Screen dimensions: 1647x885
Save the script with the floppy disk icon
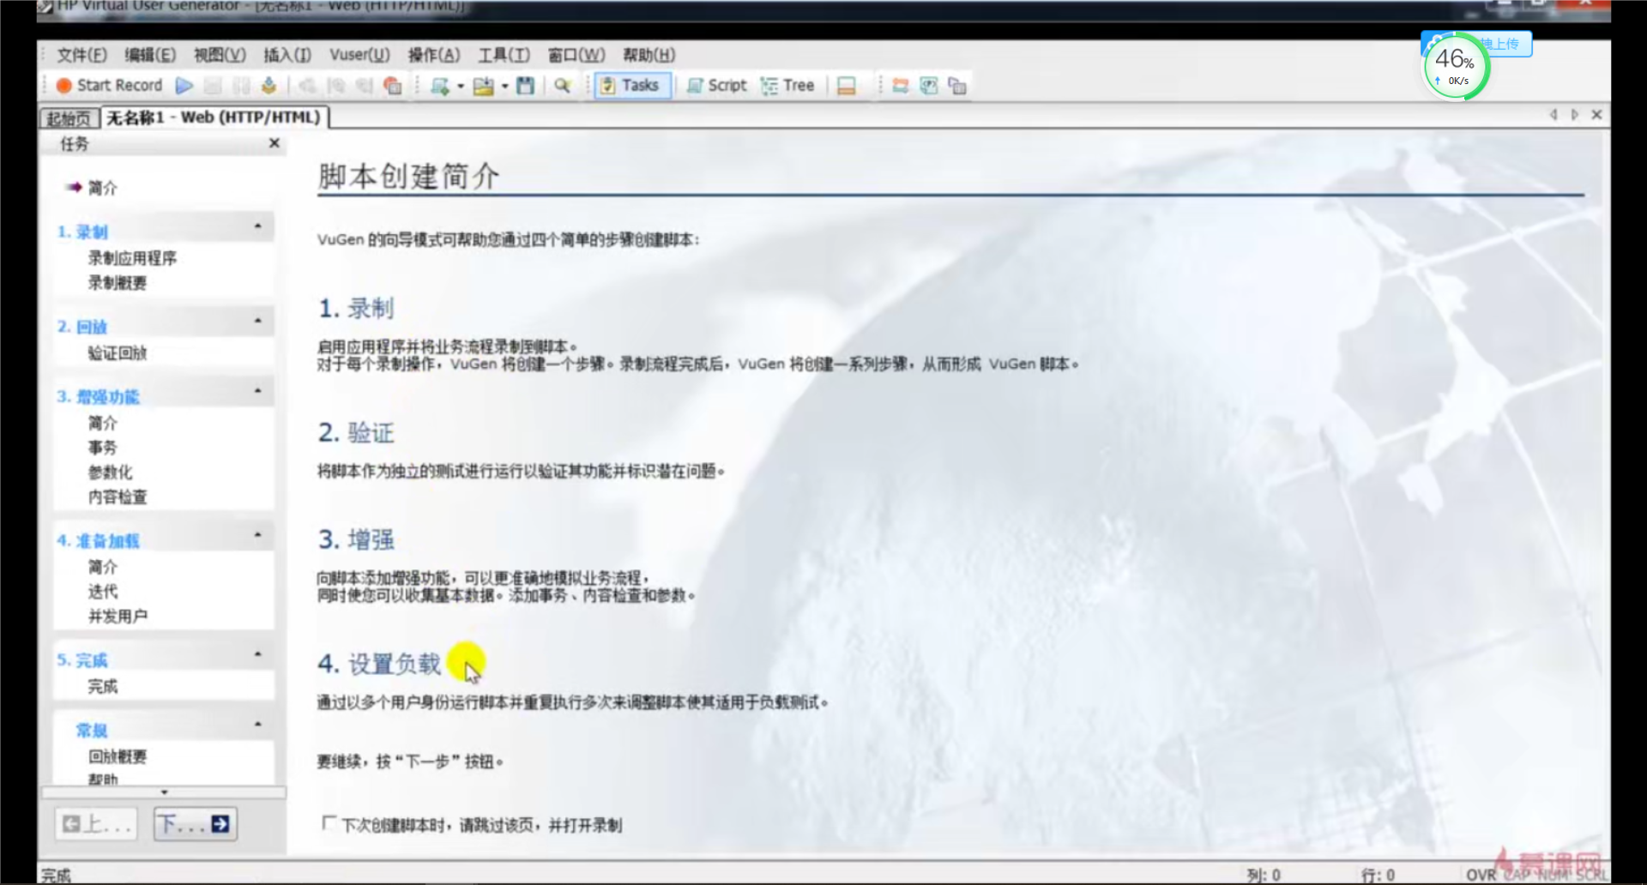click(x=525, y=86)
